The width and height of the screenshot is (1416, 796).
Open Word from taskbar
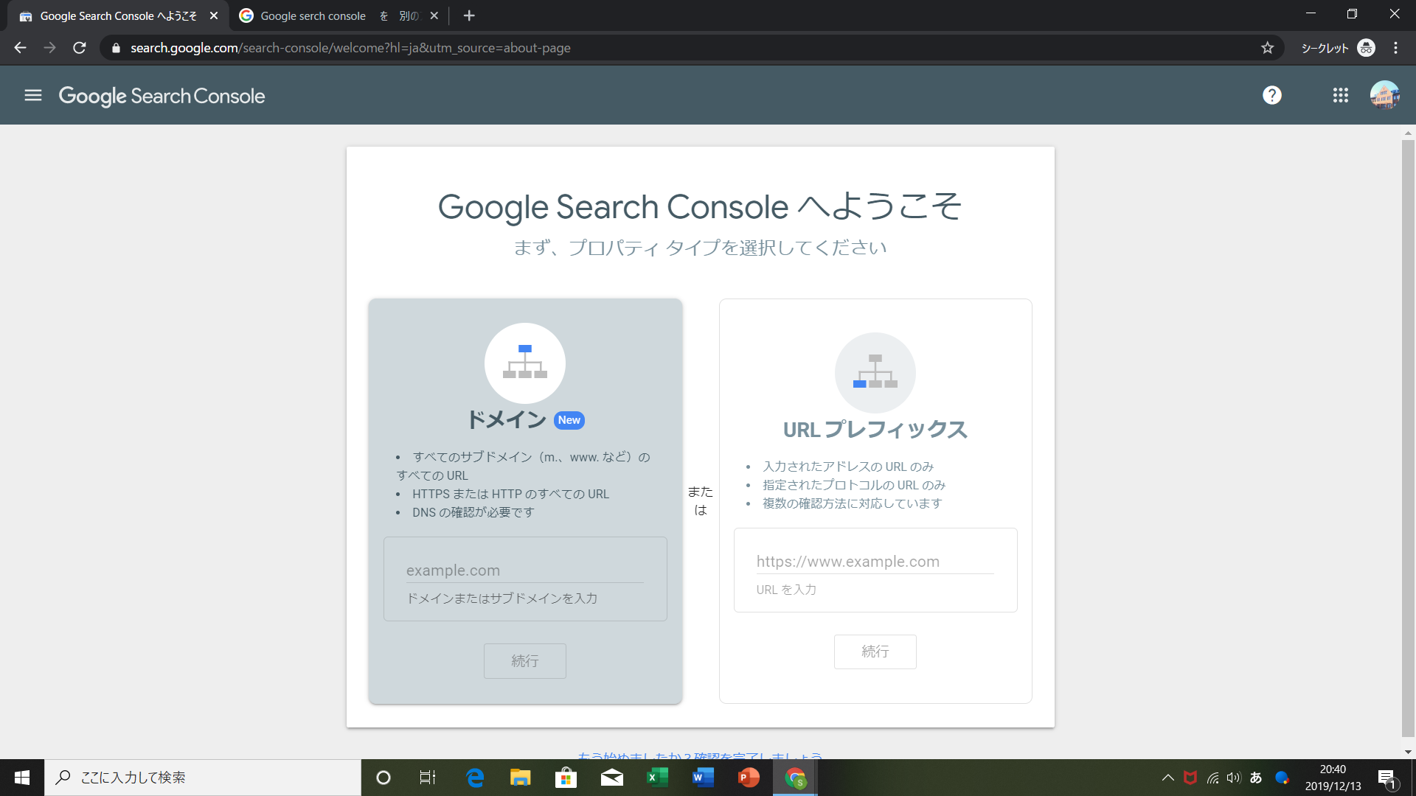tap(703, 778)
